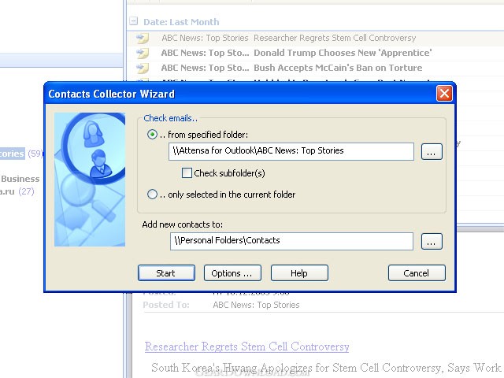Collapse the 'Date: Last Month' group
Viewport: 504px width, 378px height.
[133, 21]
